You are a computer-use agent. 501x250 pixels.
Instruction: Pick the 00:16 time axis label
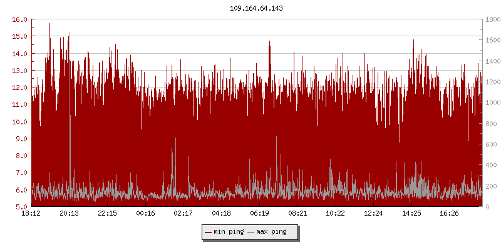tap(145, 213)
